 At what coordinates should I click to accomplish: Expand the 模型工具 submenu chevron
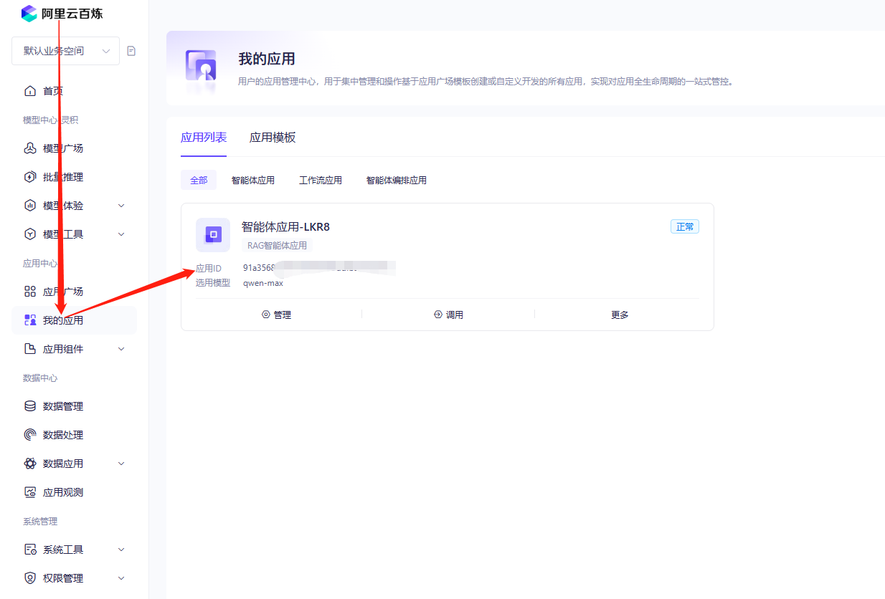pos(121,234)
